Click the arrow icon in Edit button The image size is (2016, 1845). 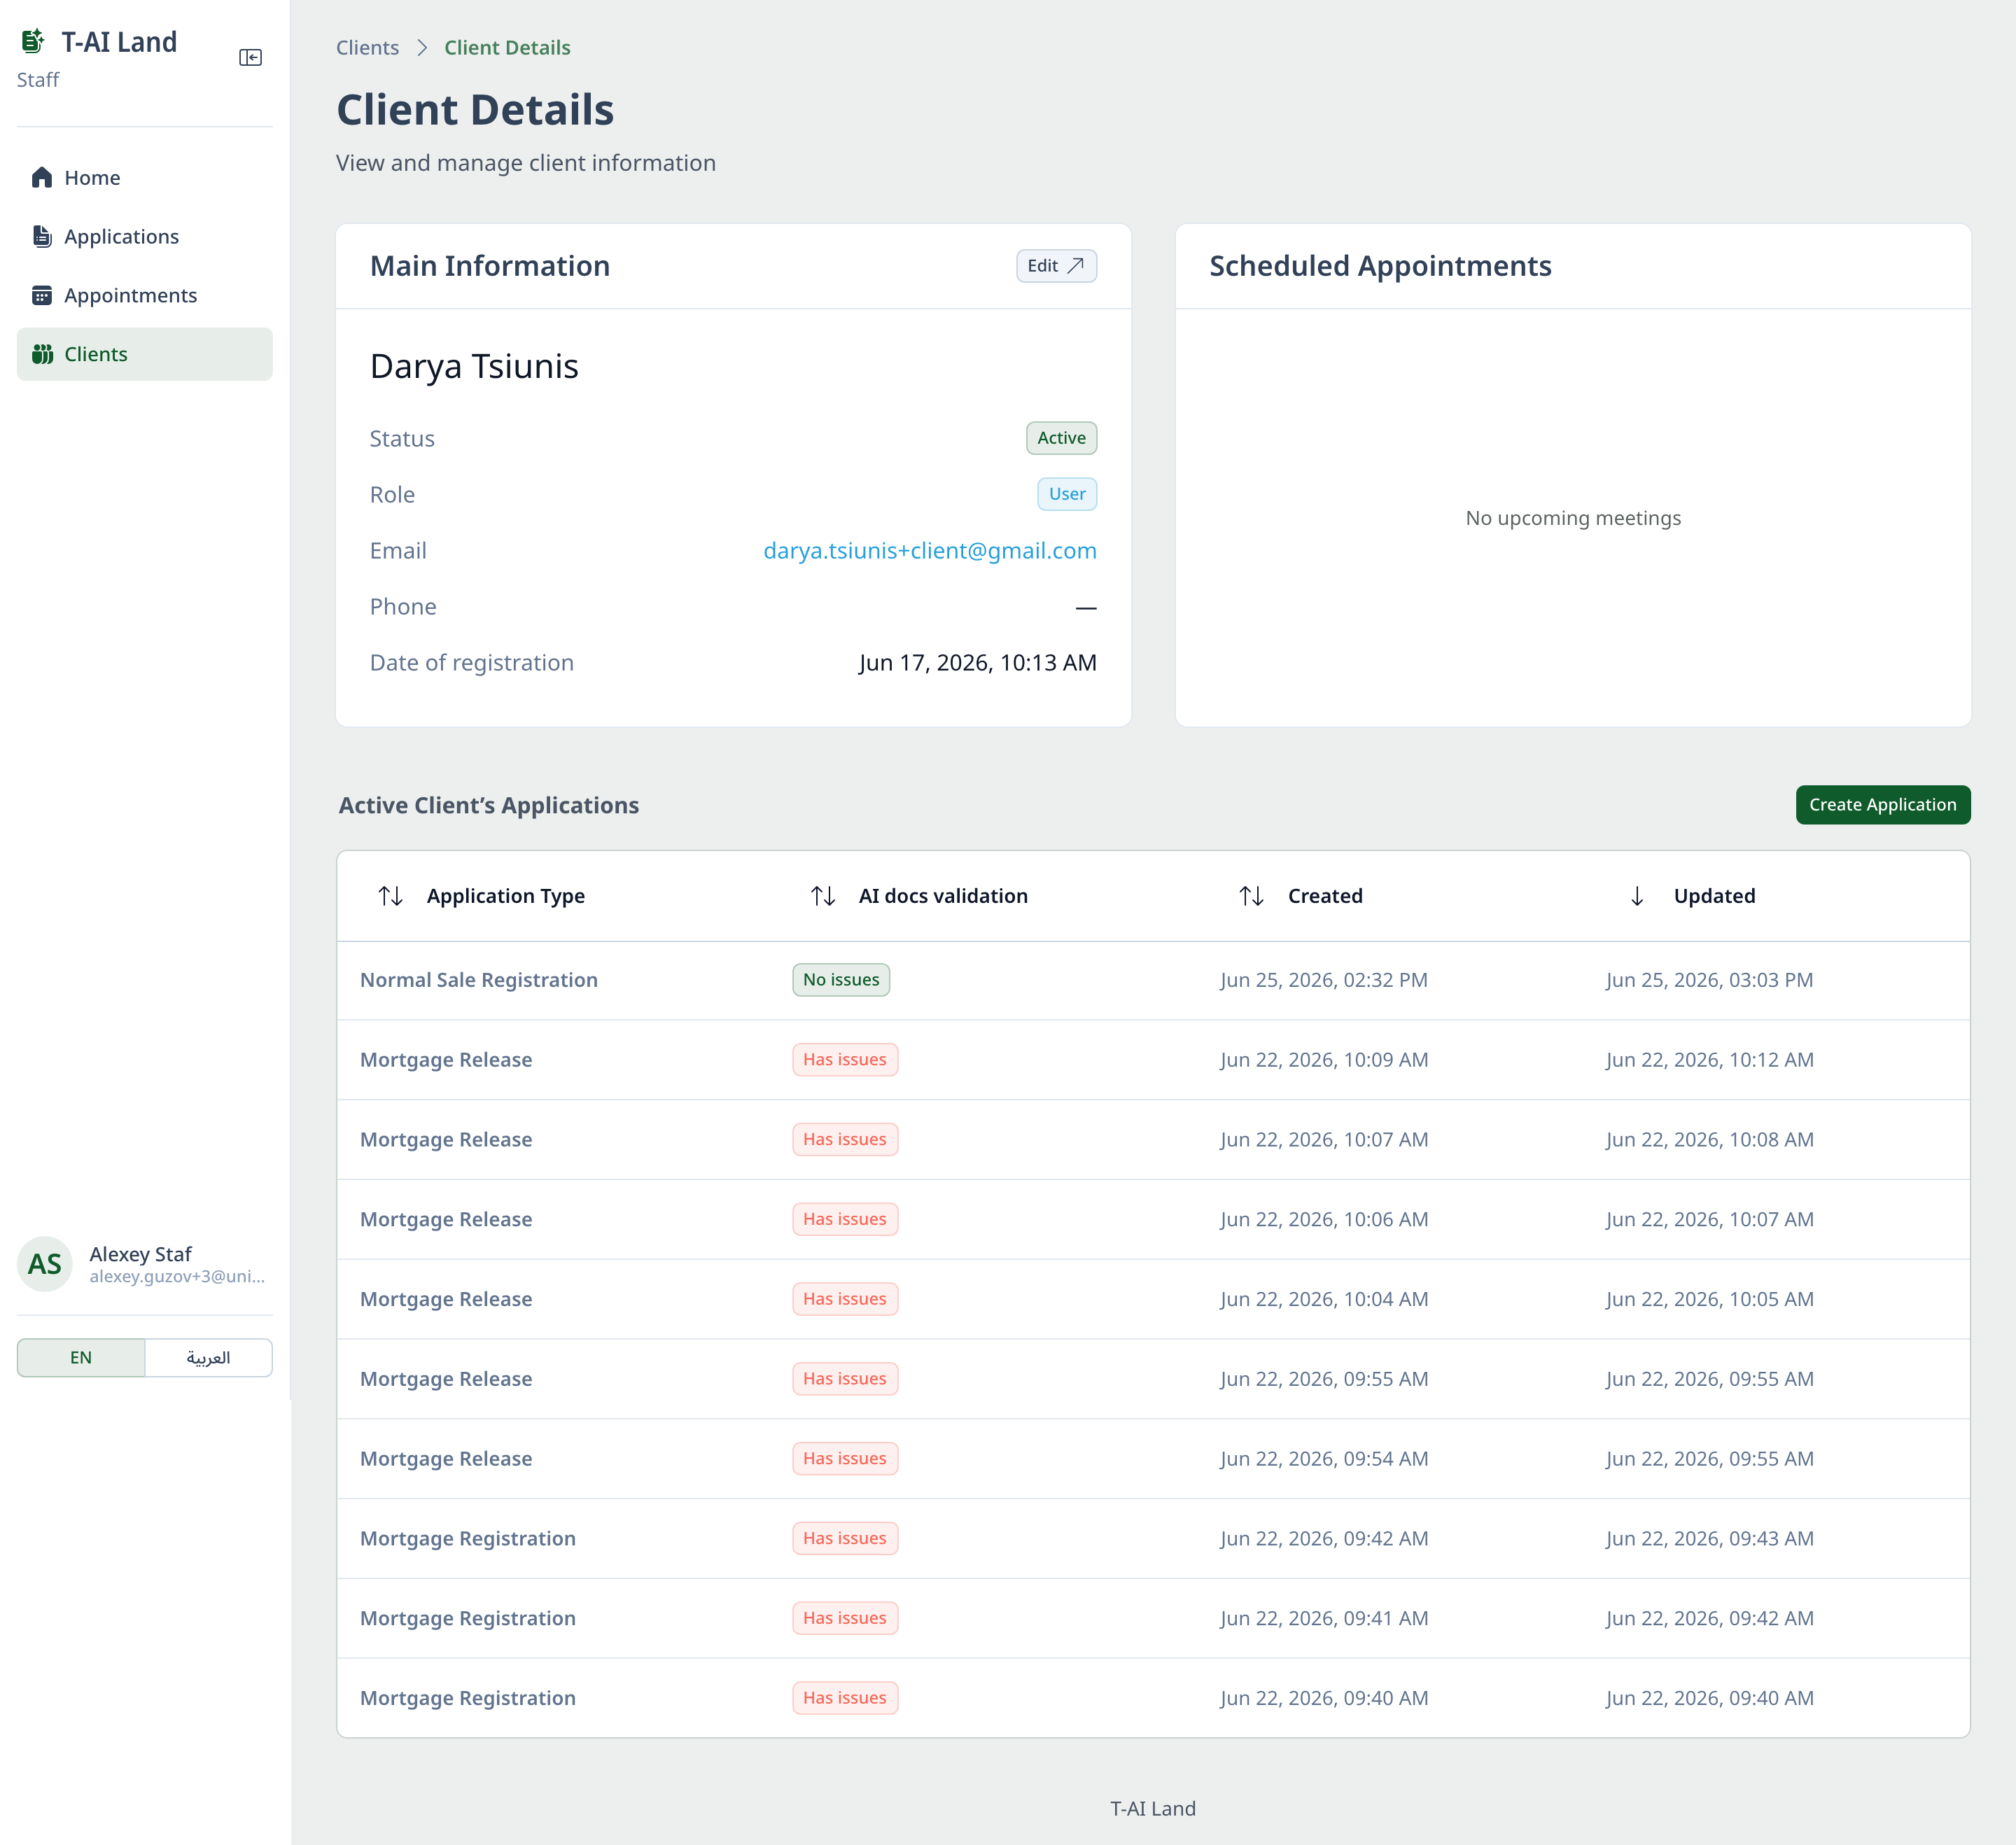[1076, 266]
